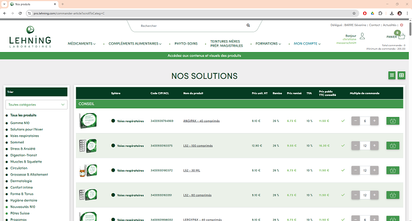Select Voies respiratoires category in sidebar

click(25, 136)
